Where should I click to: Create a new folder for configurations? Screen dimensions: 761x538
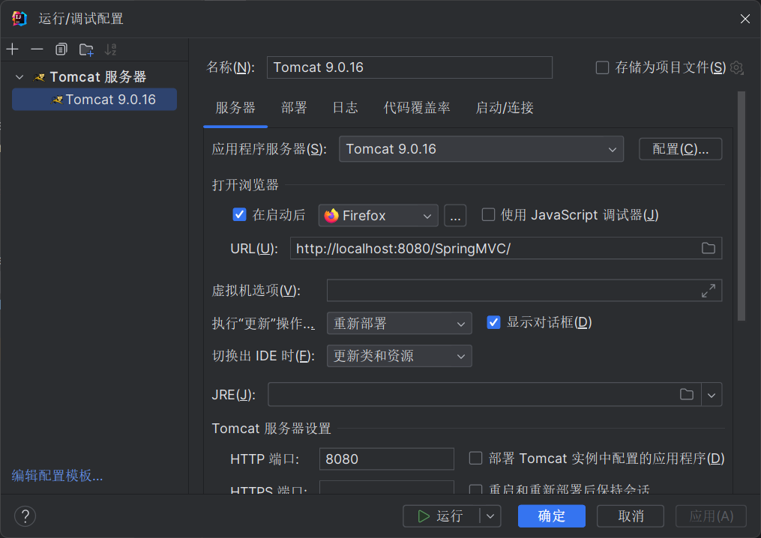pyautogui.click(x=86, y=49)
